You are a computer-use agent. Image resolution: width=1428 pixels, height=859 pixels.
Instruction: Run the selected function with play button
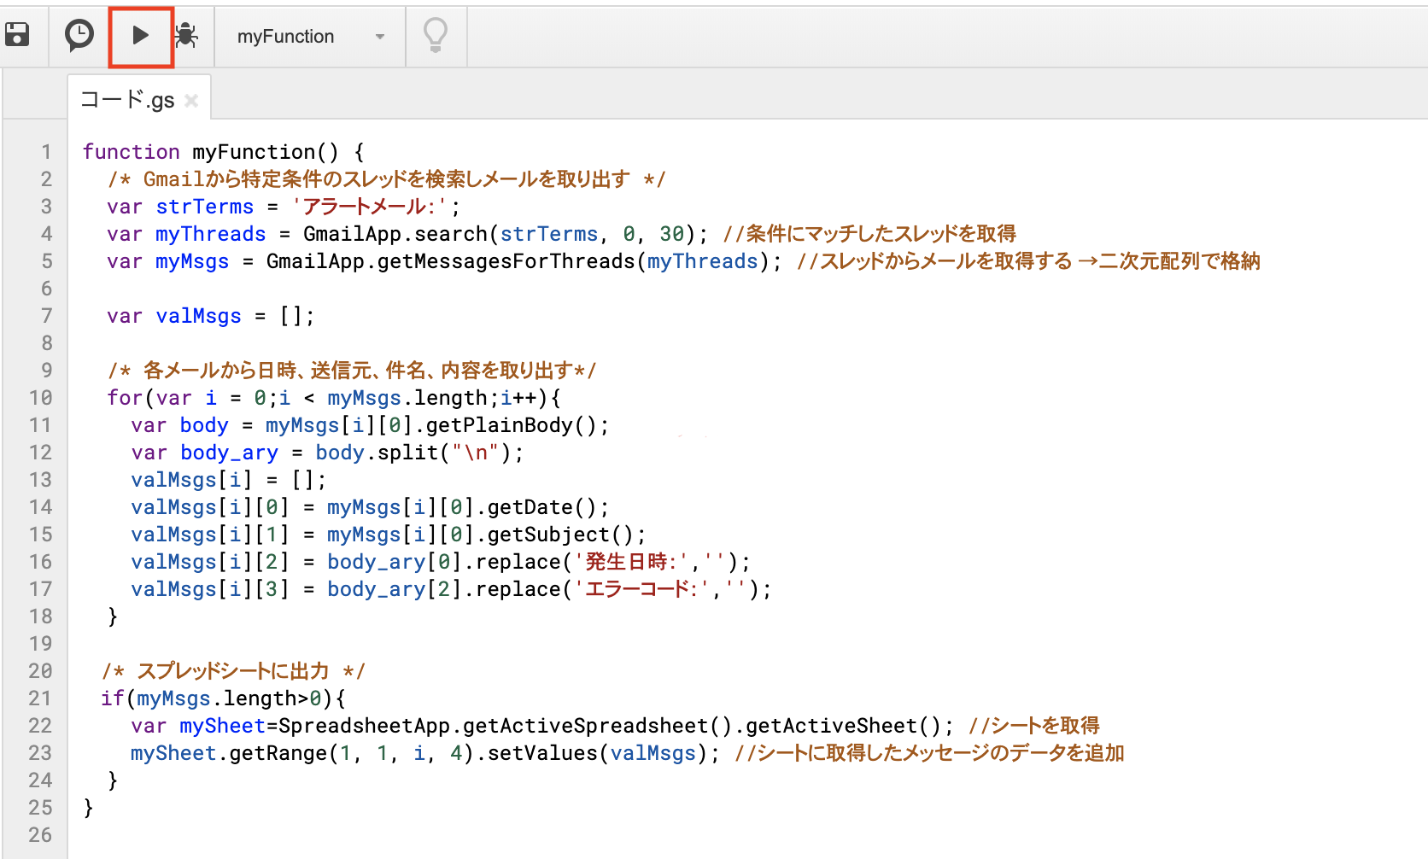(141, 36)
